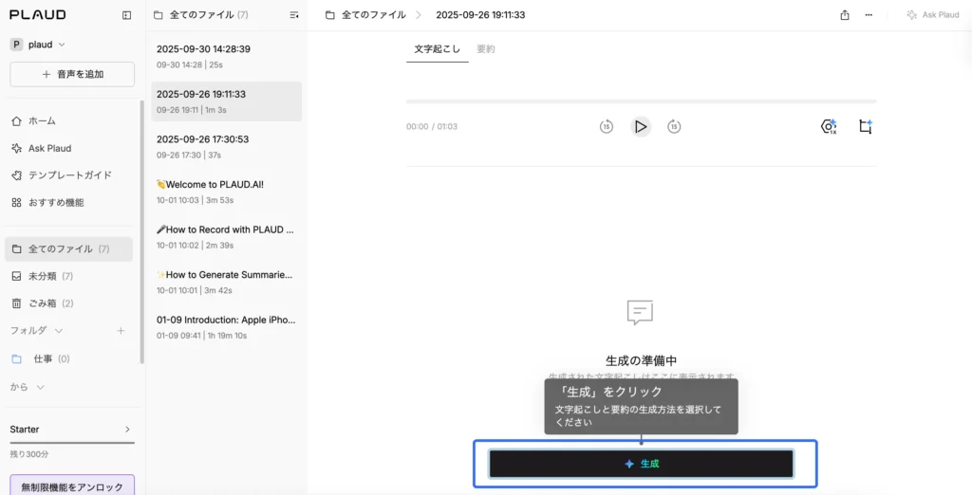Skip forward audio 15 seconds

point(674,126)
